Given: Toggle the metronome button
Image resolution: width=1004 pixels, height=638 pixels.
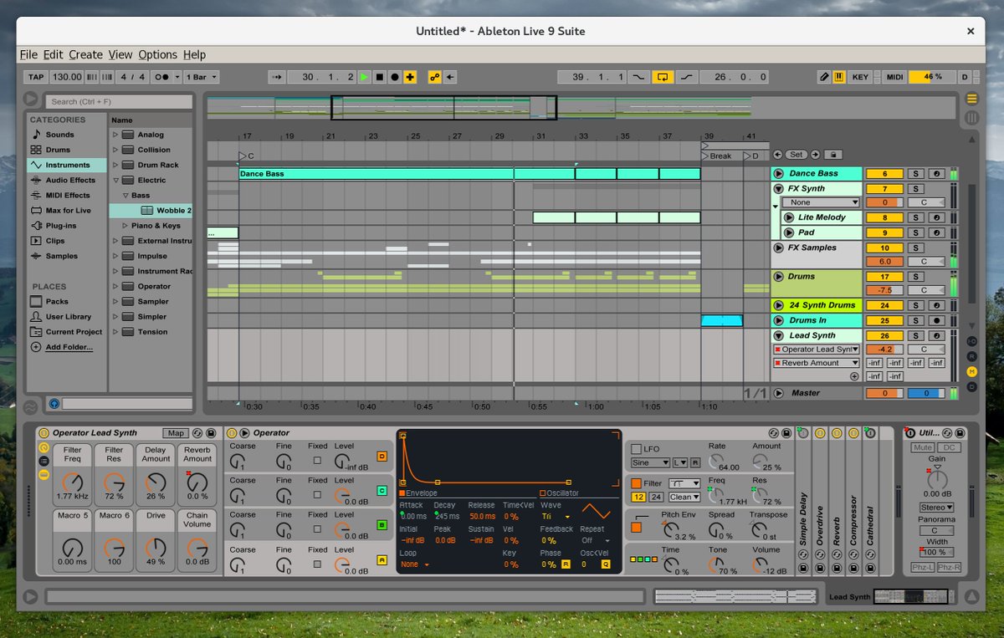Looking at the screenshot, I should pyautogui.click(x=163, y=77).
